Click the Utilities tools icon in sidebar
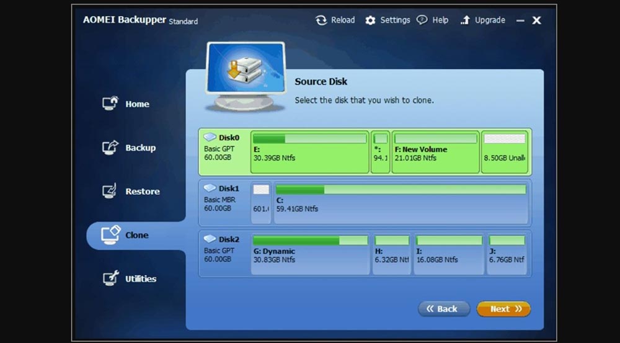The width and height of the screenshot is (620, 343). [110, 278]
